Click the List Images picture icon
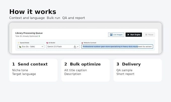Image resolution: width=171 pixels, height=102 pixels. 111,35
